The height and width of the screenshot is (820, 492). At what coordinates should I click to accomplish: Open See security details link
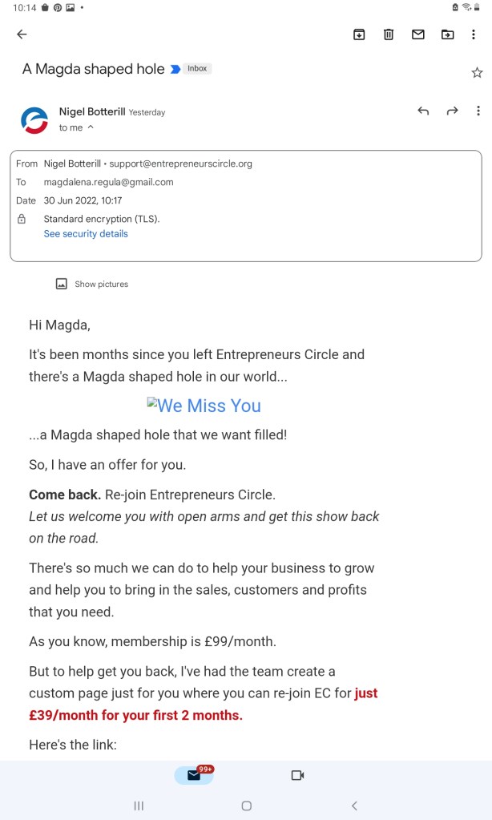(x=86, y=234)
